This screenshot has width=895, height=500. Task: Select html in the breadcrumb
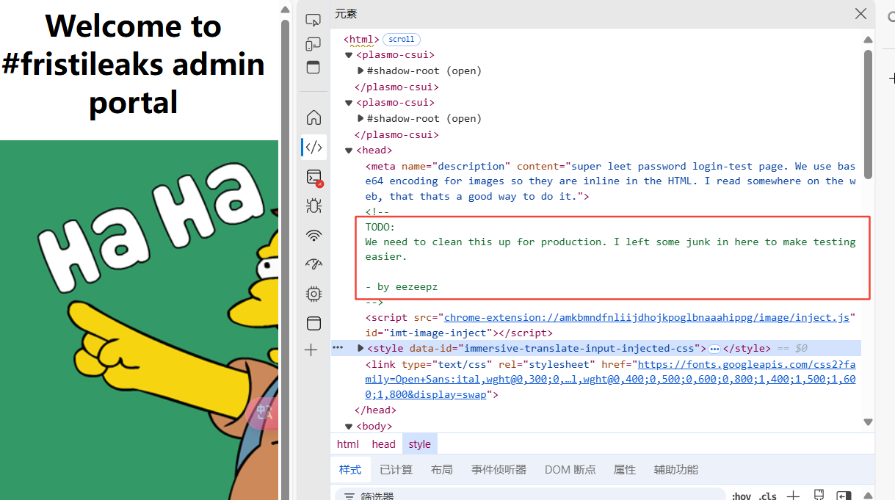point(348,444)
